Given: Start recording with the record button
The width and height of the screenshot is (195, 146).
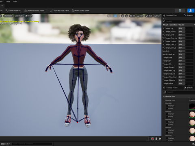Looking at the screenshot, I should click(x=152, y=139).
